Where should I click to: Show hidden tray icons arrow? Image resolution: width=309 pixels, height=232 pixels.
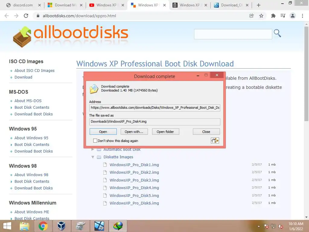pyautogui.click(x=259, y=227)
